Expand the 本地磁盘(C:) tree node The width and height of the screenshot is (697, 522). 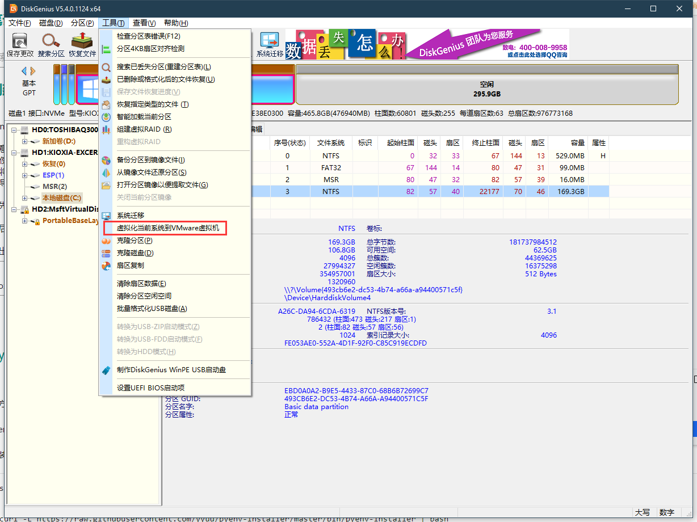tap(24, 198)
